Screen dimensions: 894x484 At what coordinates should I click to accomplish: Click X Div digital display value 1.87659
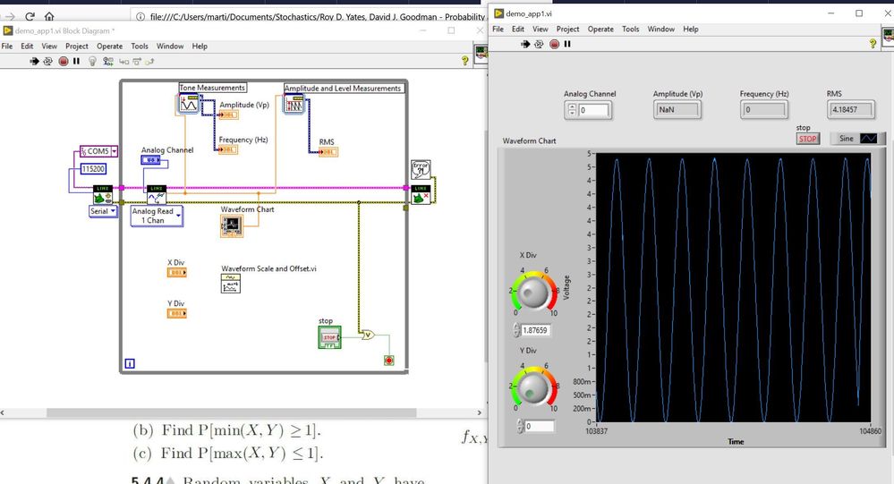click(x=535, y=330)
